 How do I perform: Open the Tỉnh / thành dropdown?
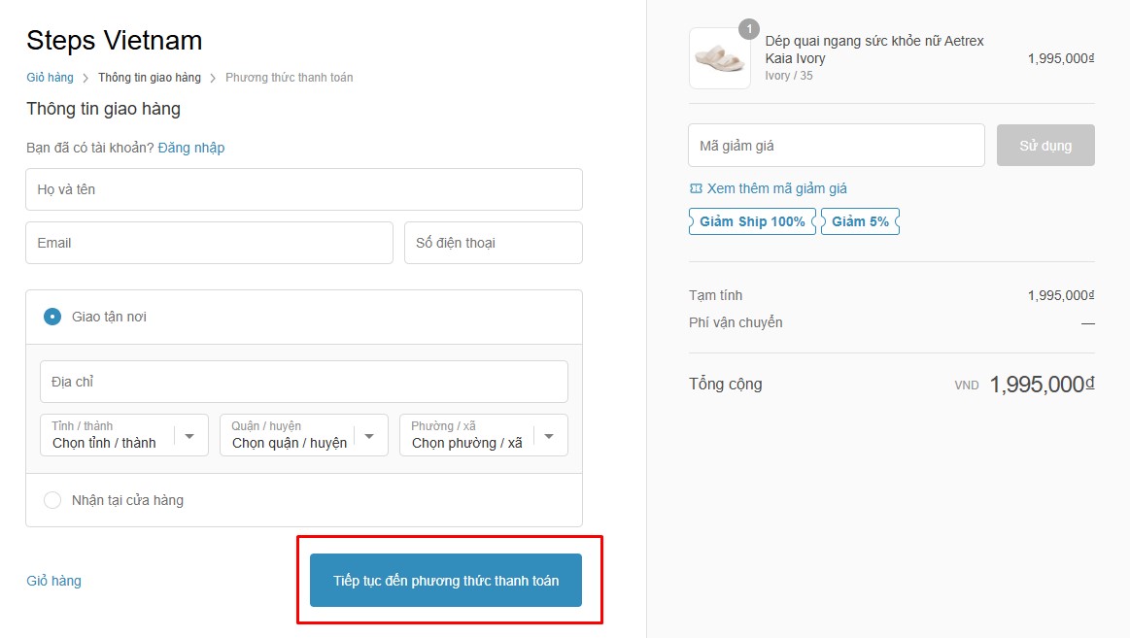pyautogui.click(x=123, y=435)
